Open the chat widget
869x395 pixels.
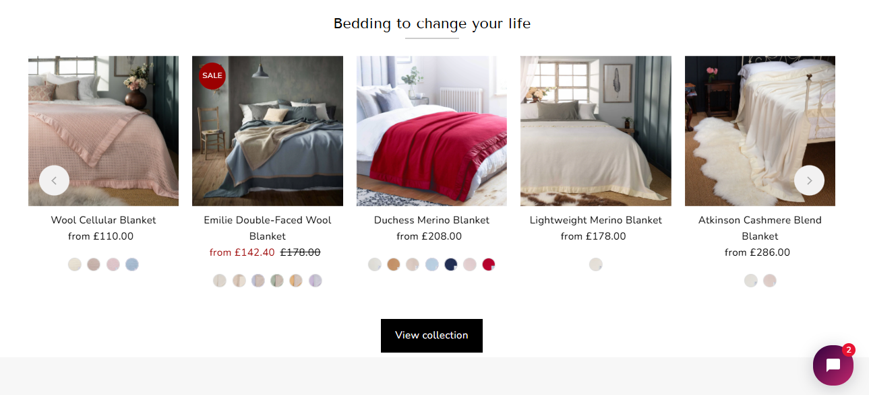pos(833,365)
